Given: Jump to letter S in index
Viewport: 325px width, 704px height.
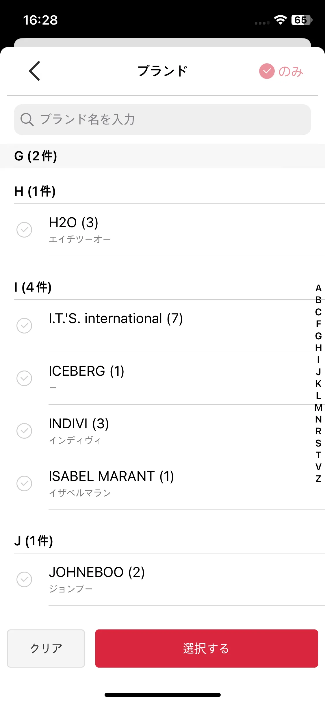Looking at the screenshot, I should [x=318, y=443].
